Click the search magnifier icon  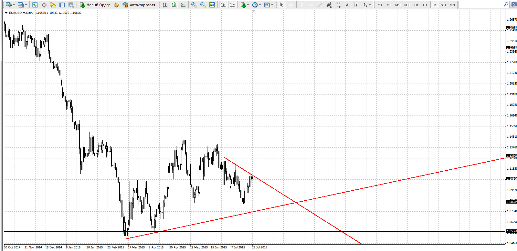coord(506,5)
